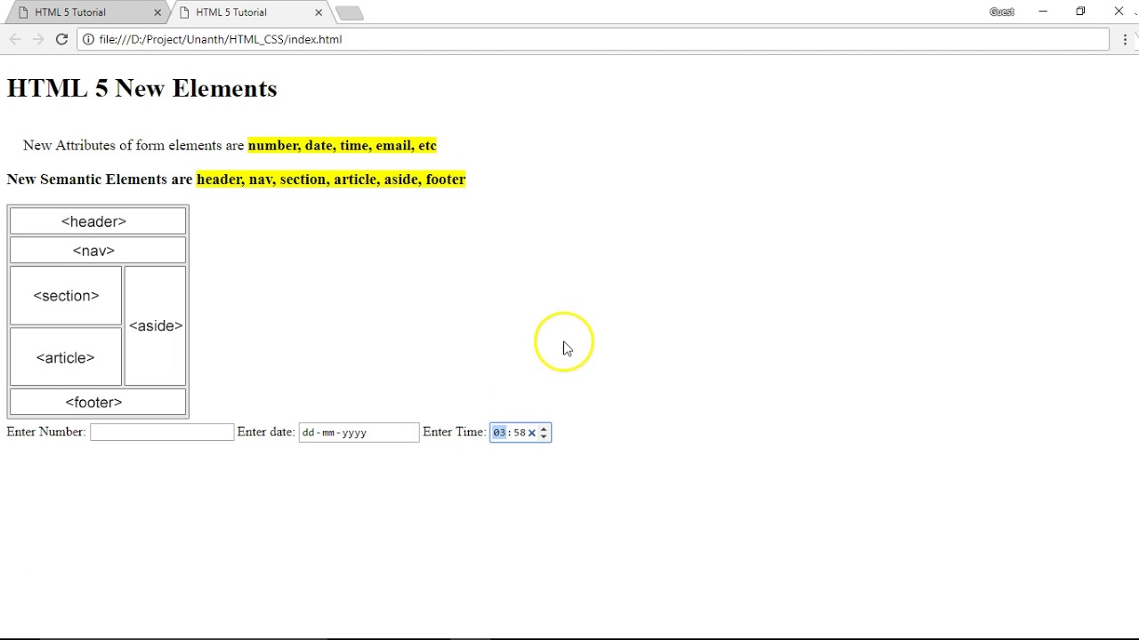Screen dimensions: 1139x640
Task: Click the site info icon in address bar
Action: pyautogui.click(x=88, y=39)
